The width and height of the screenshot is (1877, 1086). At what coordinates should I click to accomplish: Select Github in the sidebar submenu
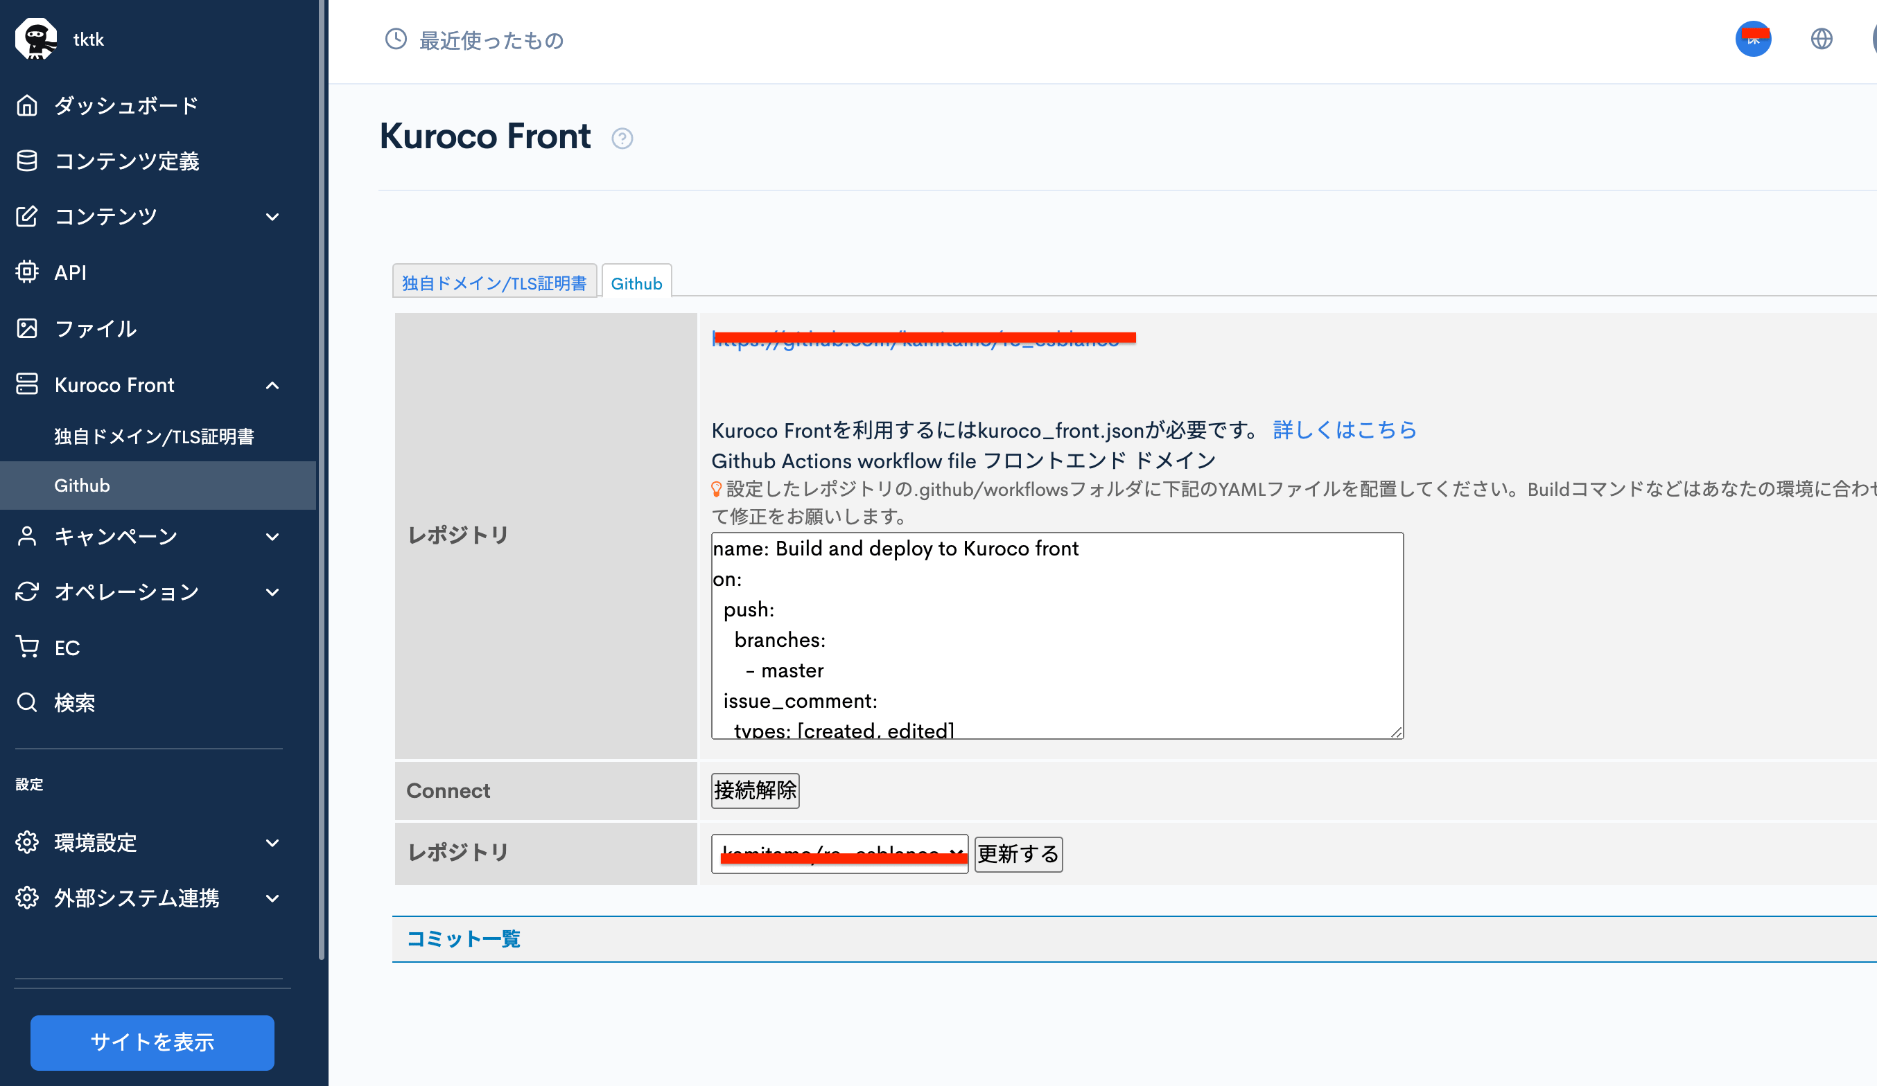pos(82,486)
